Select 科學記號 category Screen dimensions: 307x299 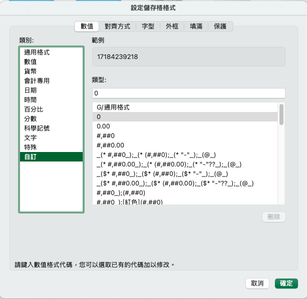(x=37, y=128)
